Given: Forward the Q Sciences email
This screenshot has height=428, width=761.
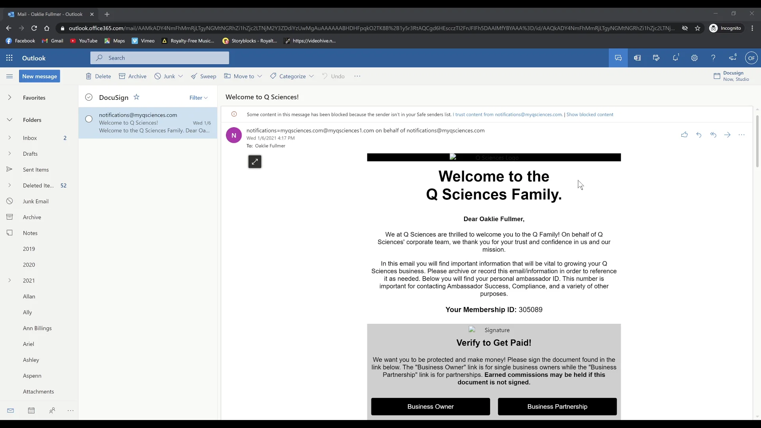Looking at the screenshot, I should tap(727, 135).
